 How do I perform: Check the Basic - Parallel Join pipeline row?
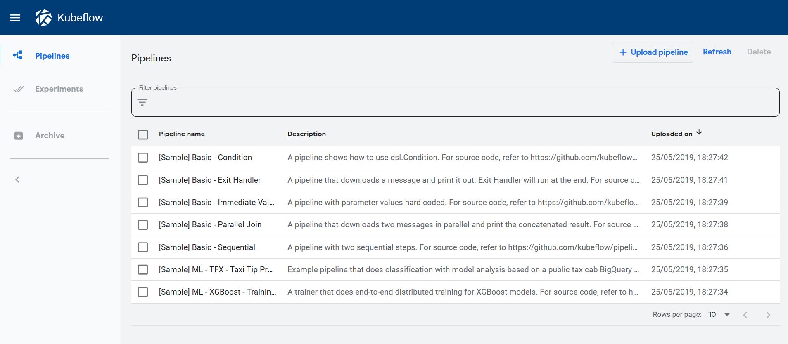[143, 225]
